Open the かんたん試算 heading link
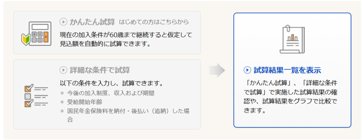This screenshot has height=140, width=362. click(x=92, y=22)
